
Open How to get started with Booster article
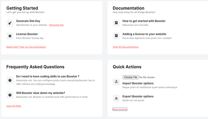pos(144,21)
